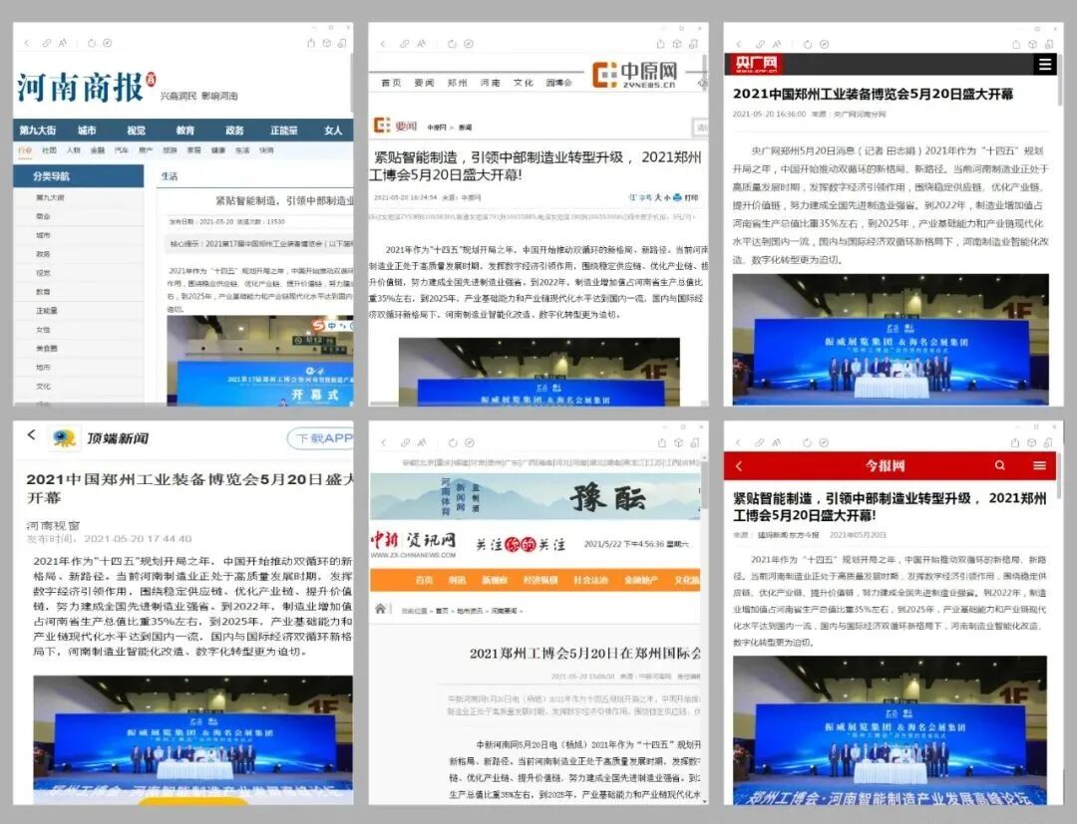Screen dimensions: 1077x824
Task: Go back in the 河南商报 window toolbar
Action: click(x=27, y=43)
